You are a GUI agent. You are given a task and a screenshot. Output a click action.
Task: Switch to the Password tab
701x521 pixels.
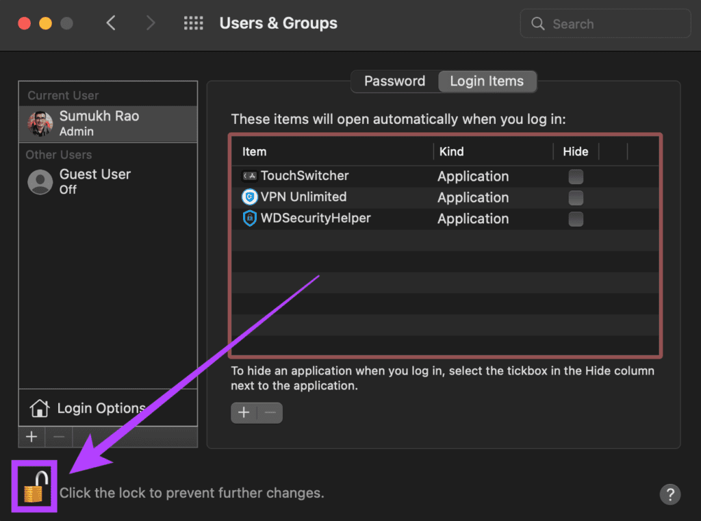(x=394, y=81)
